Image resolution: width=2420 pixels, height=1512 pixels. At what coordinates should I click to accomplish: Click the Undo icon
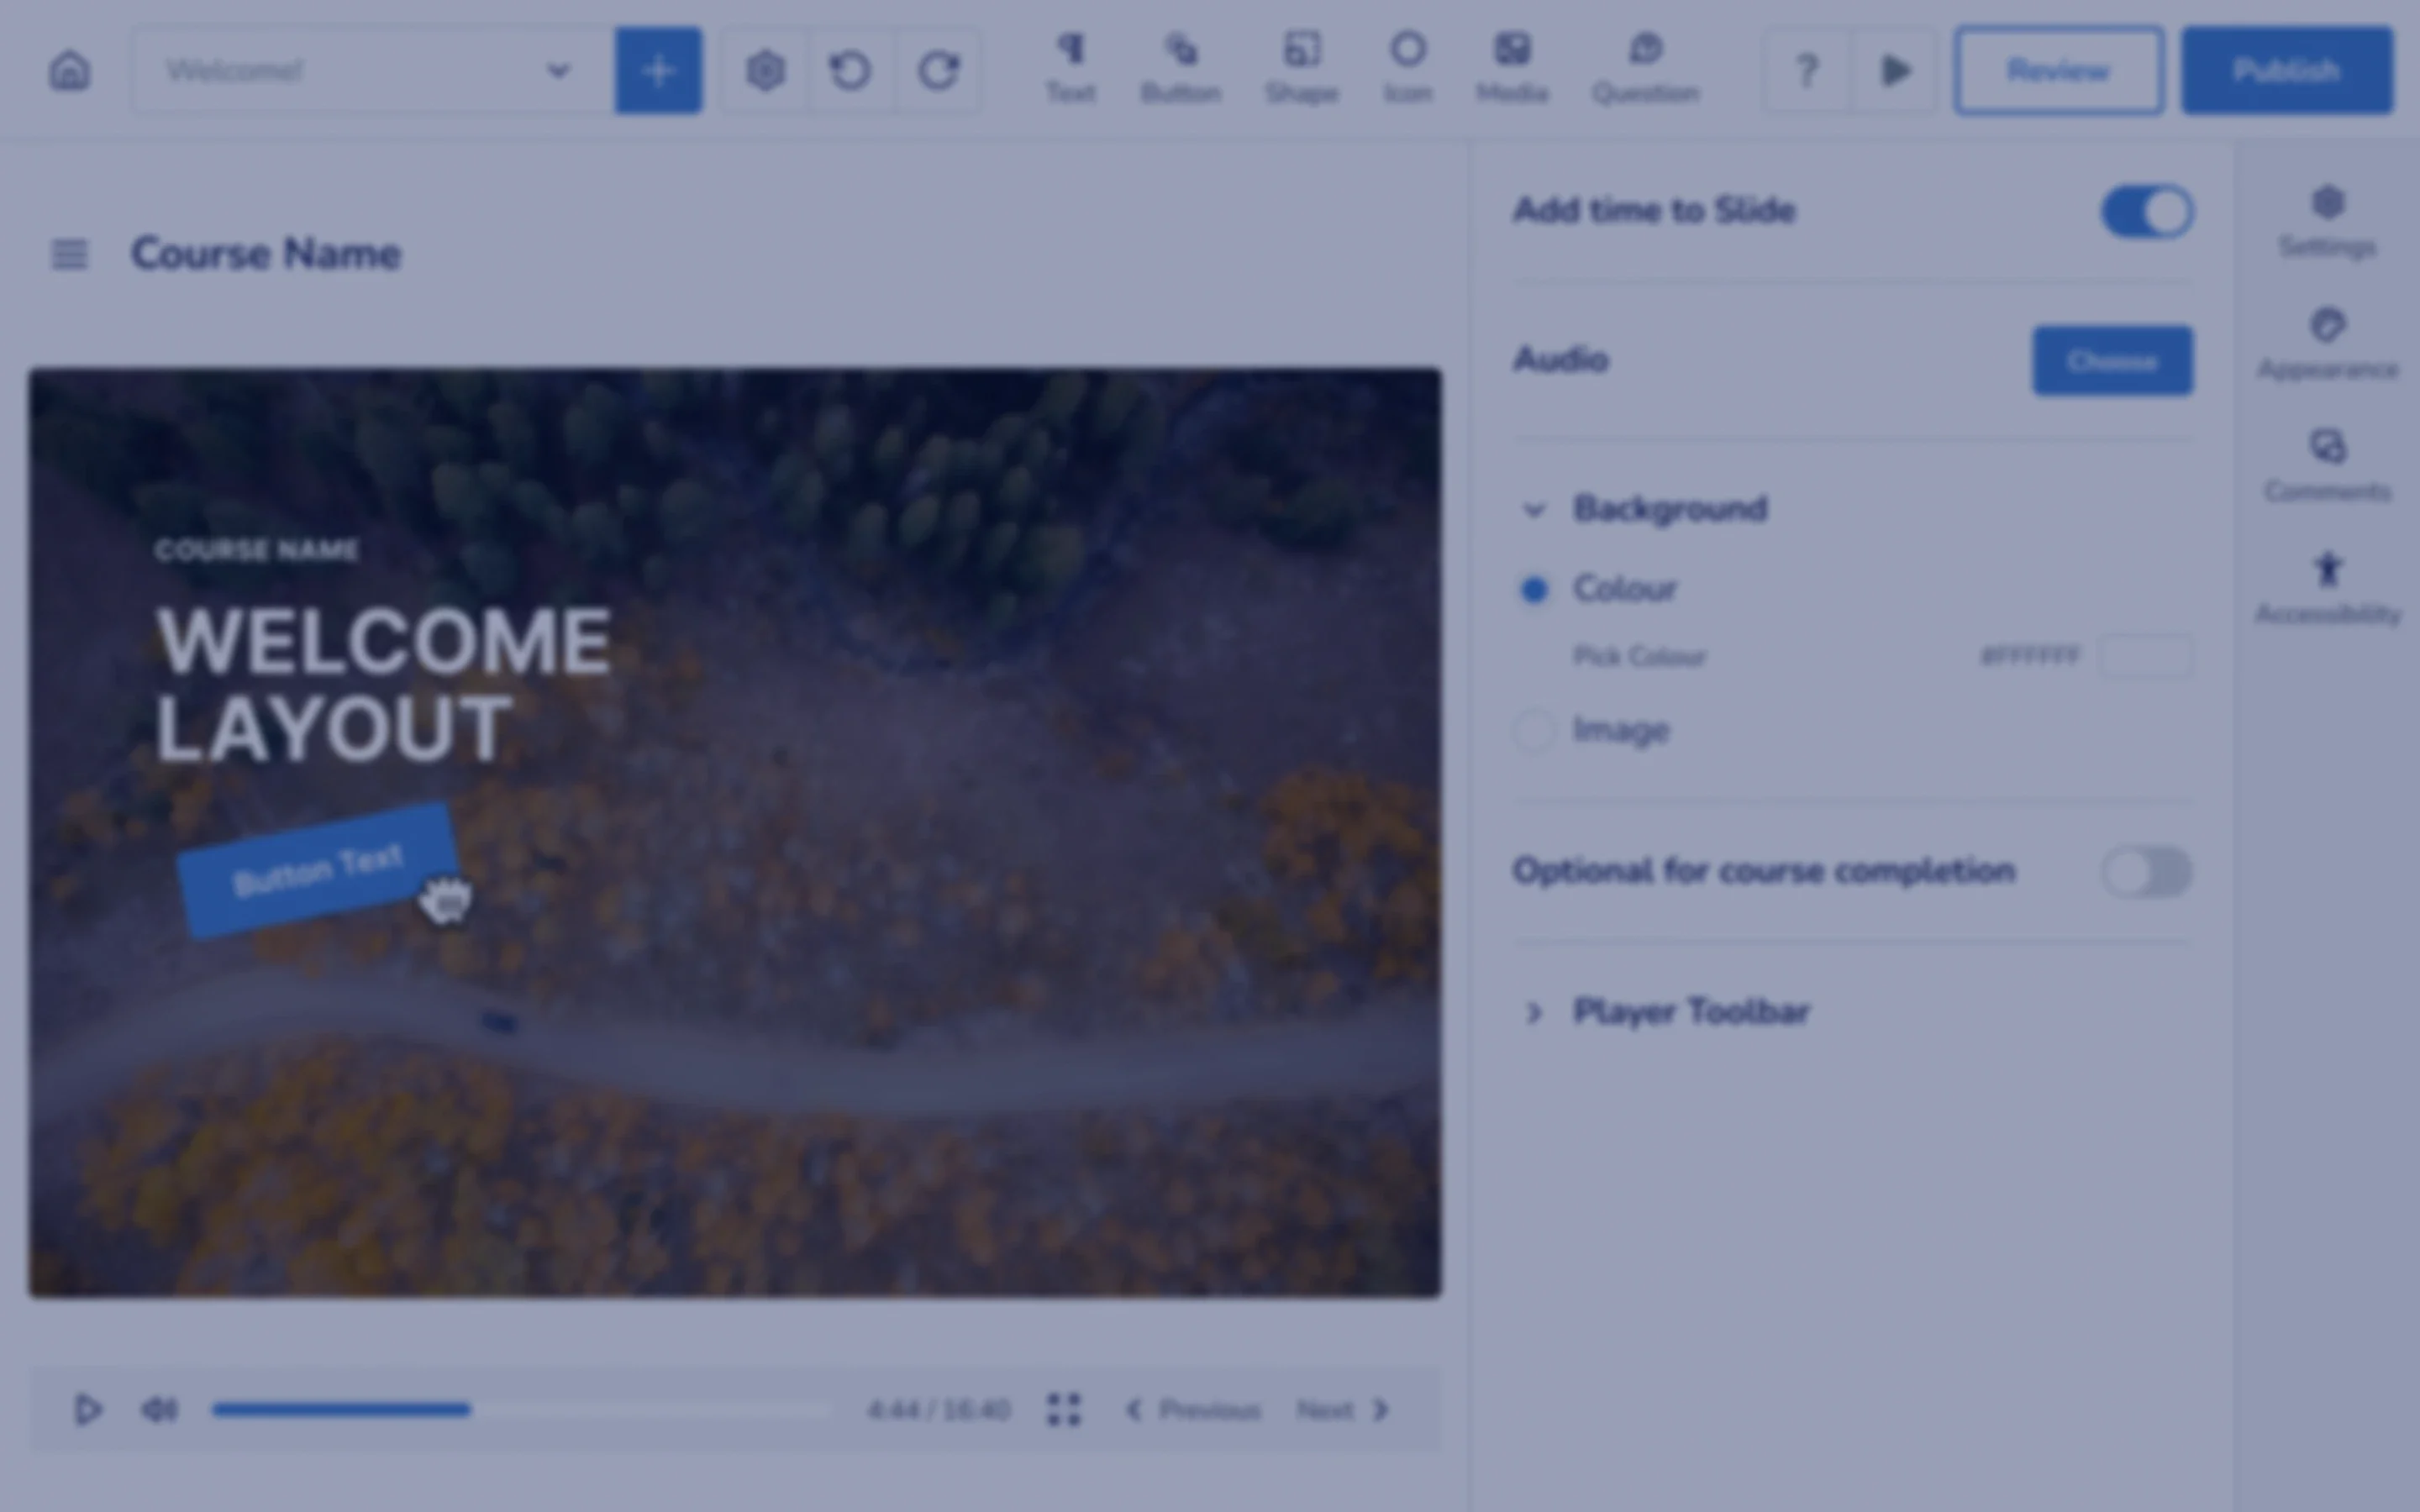[x=851, y=70]
